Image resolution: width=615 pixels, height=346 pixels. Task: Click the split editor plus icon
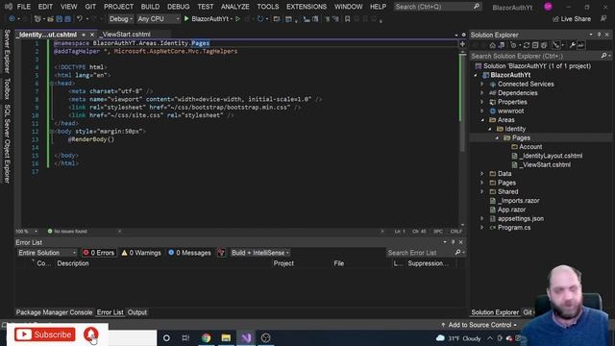pyautogui.click(x=462, y=44)
